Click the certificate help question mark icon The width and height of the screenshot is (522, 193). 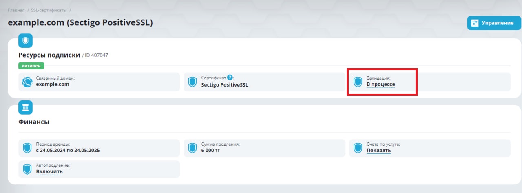[x=230, y=77]
